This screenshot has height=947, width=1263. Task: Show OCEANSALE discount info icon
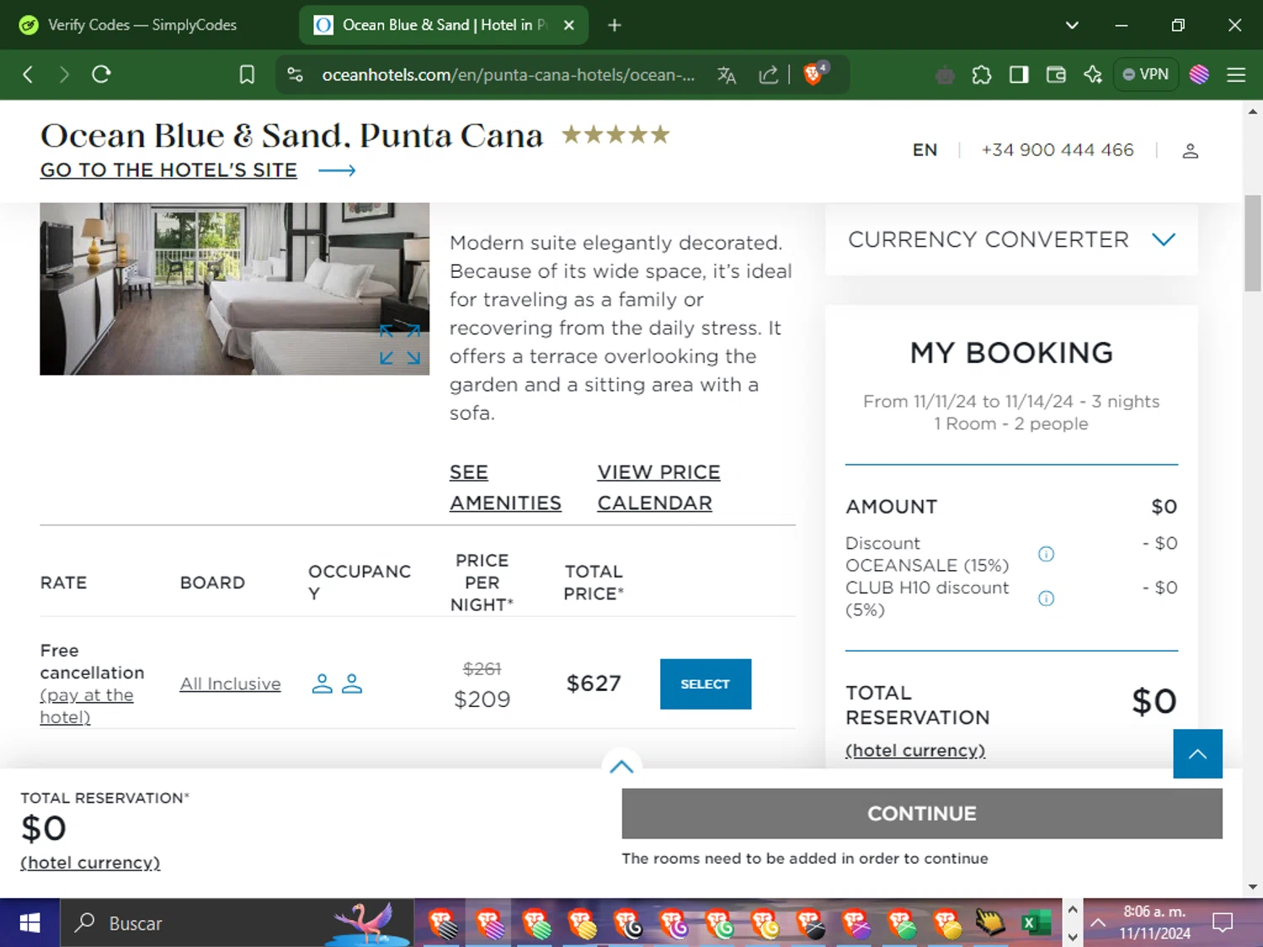pos(1046,554)
